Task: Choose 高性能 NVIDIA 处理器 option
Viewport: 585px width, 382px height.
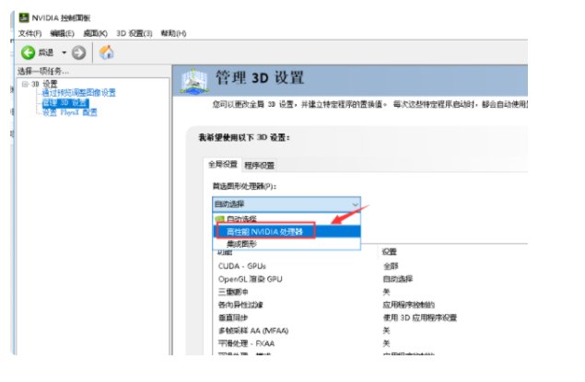Action: click(x=287, y=231)
